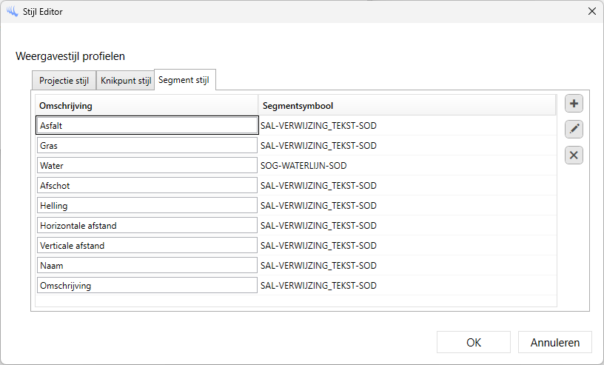Select the Horizontale afstand field
Viewport: 604px width, 365px height.
147,226
